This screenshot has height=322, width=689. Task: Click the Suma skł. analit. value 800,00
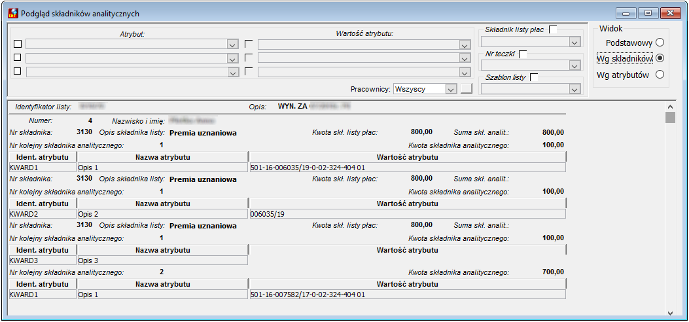[x=553, y=132]
